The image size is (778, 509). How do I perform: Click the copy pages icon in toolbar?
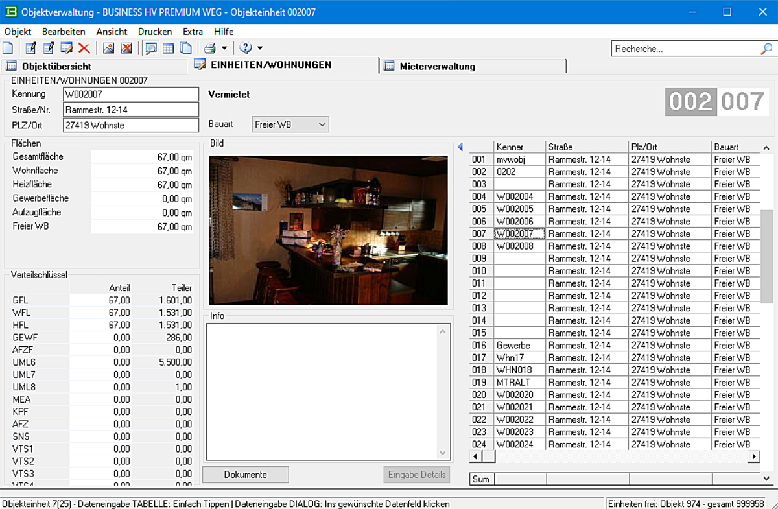[185, 48]
